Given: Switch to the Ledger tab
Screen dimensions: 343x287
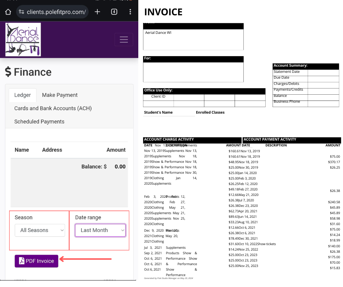Looking at the screenshot, I should click(23, 95).
